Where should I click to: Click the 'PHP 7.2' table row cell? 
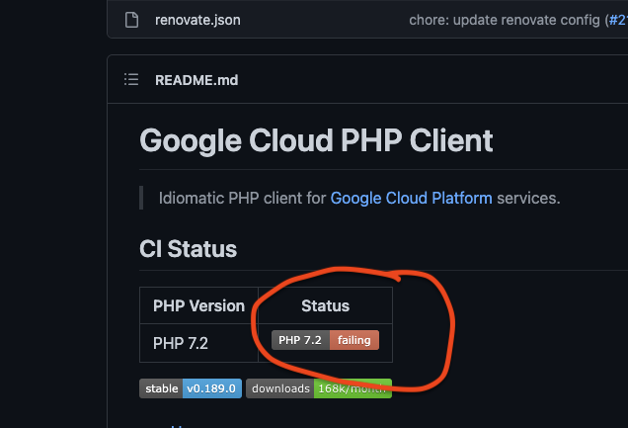(198, 343)
